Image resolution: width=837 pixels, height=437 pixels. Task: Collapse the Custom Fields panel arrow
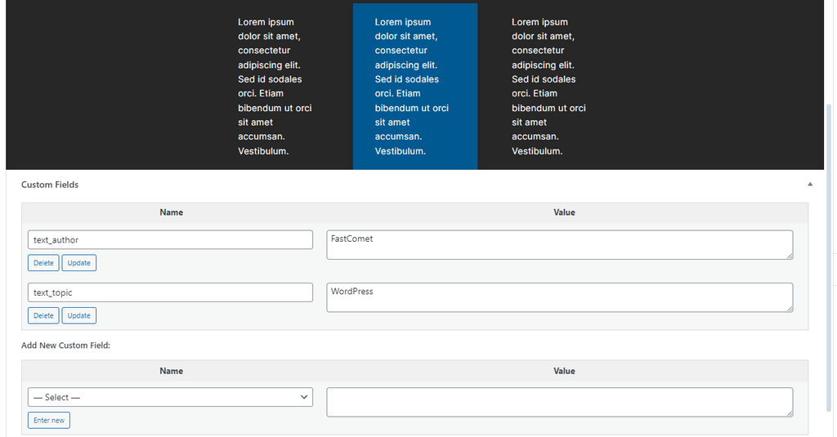point(810,185)
